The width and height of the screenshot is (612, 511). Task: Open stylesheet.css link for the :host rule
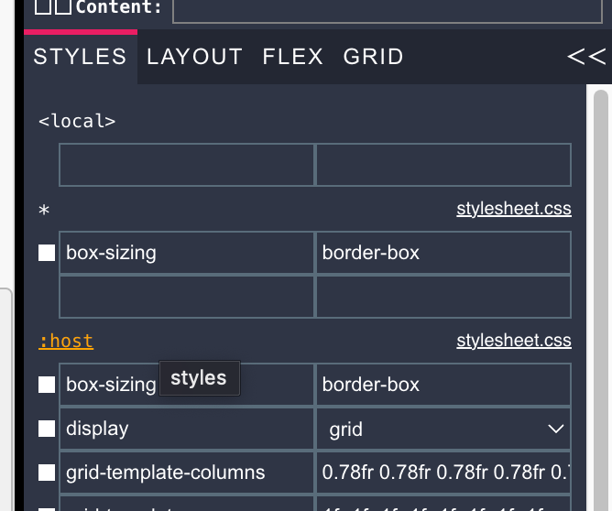coord(514,341)
